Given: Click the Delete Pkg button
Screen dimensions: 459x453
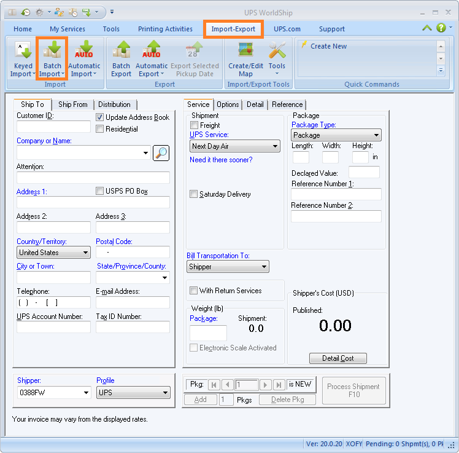Looking at the screenshot, I should pos(287,400).
